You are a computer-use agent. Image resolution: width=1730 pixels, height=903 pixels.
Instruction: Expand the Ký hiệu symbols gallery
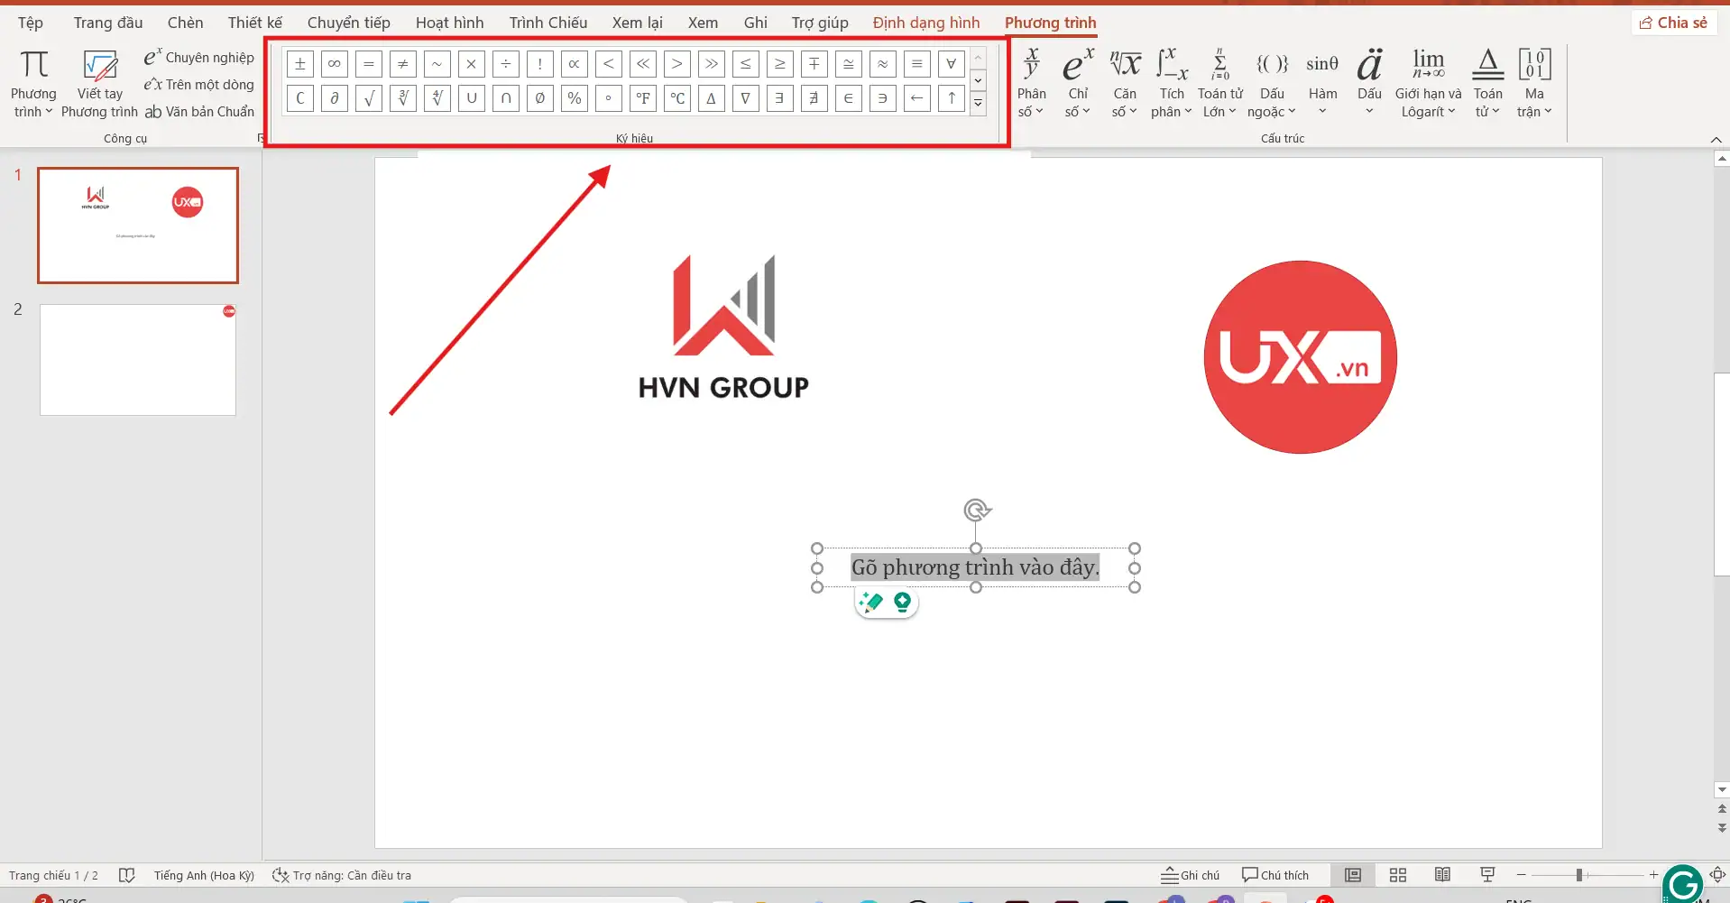coord(978,104)
